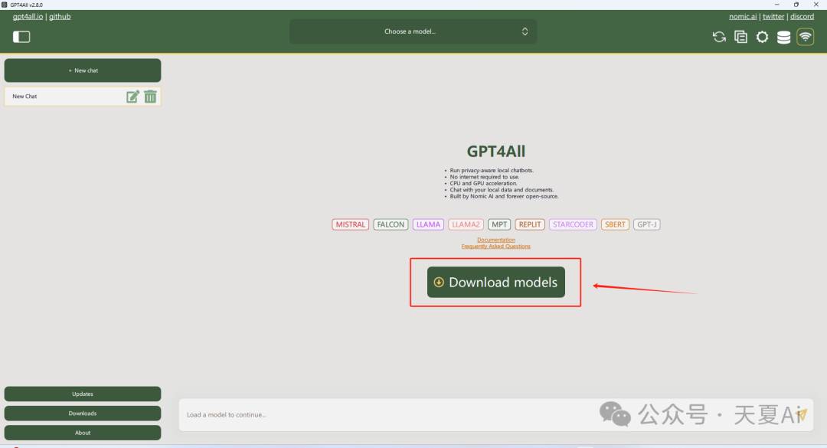Toggle the sidebar drawer icon
Viewport: 827px width, 448px height.
21,37
